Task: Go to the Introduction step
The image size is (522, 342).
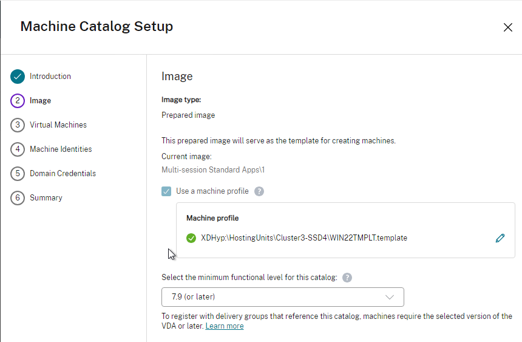Action: [x=50, y=77]
